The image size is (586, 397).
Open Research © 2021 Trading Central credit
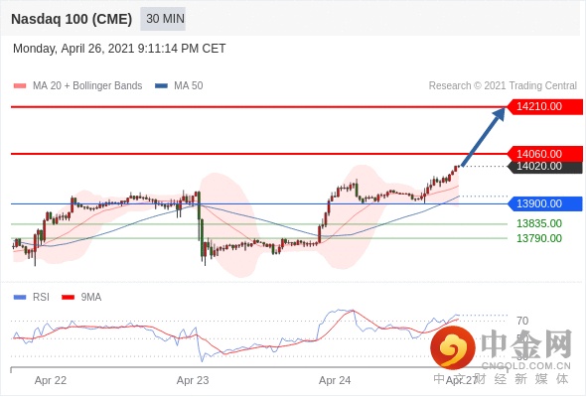click(503, 86)
